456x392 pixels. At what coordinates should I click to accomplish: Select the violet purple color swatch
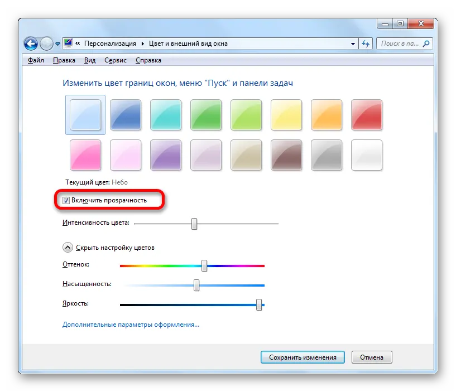click(x=165, y=155)
